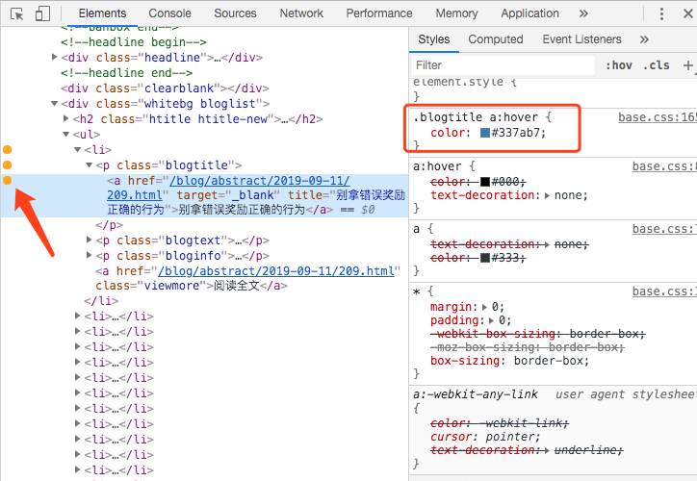Toggle the :hov element state panel
697x481 pixels.
(x=619, y=65)
